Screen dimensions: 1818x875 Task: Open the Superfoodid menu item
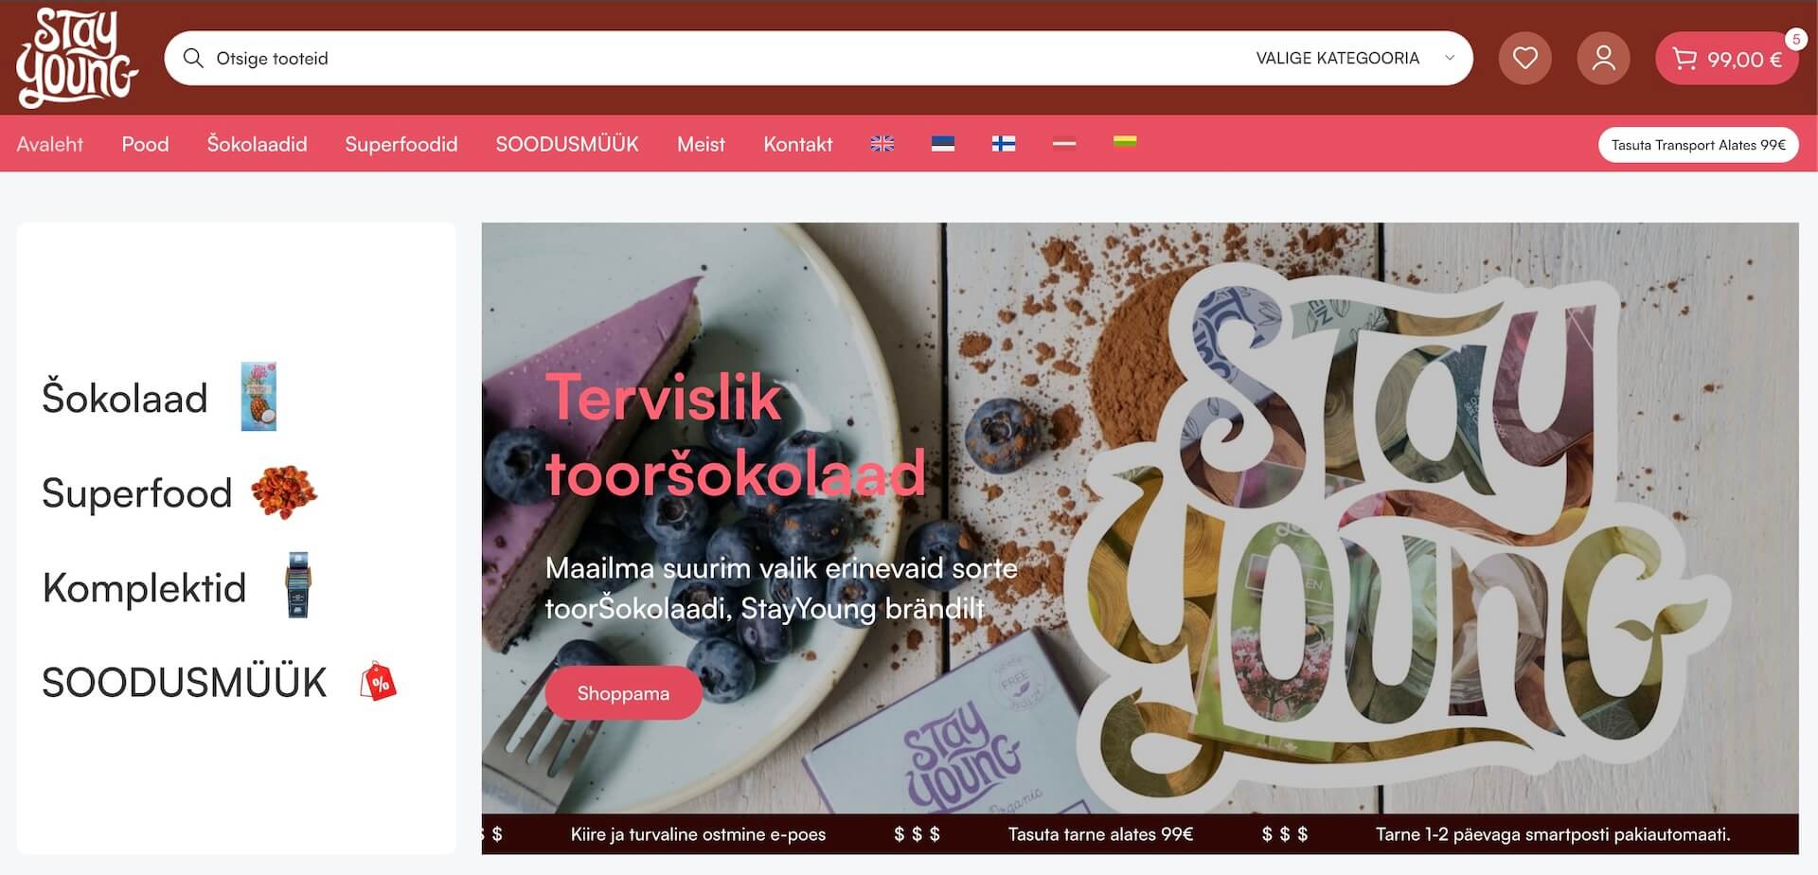[x=401, y=144]
